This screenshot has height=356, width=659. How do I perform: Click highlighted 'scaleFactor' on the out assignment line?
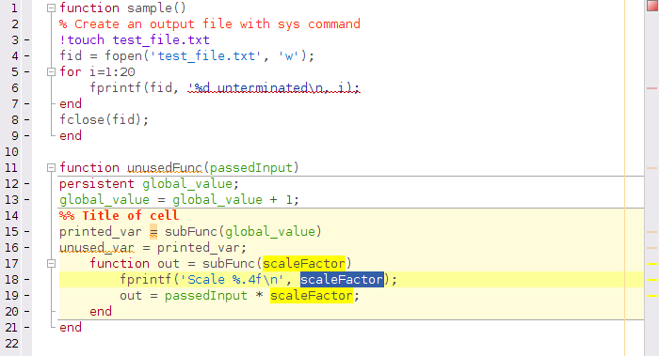[312, 296]
